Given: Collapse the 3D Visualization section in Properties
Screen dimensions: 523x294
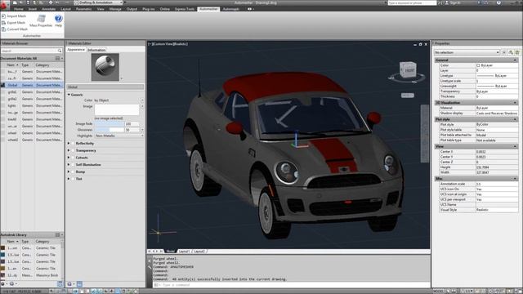Looking at the screenshot, I should [515, 103].
